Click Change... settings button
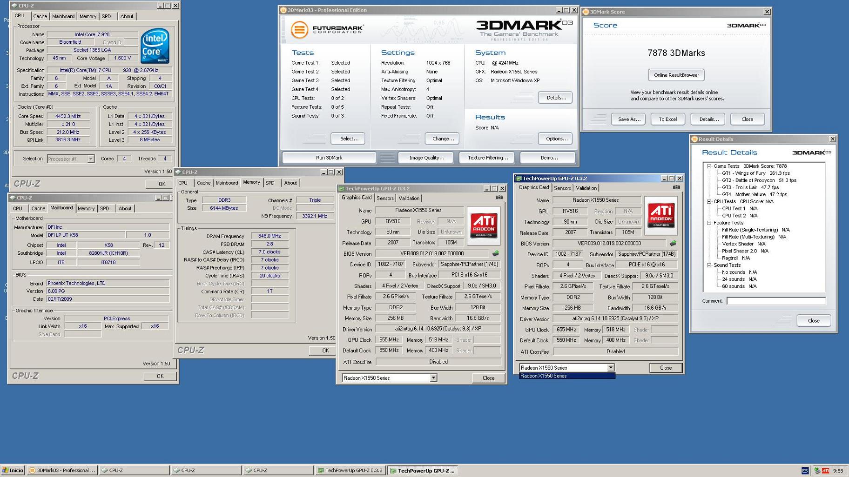 (x=443, y=139)
